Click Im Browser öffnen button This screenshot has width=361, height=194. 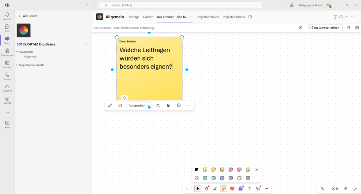tap(324, 28)
